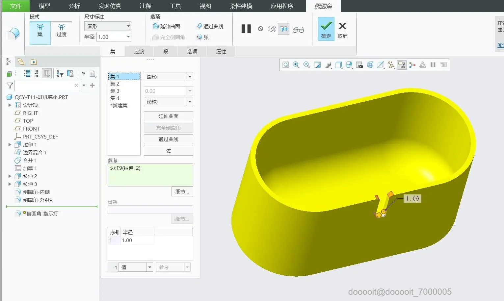Open the 段 panel tab
The width and height of the screenshot is (504, 301).
[166, 51]
